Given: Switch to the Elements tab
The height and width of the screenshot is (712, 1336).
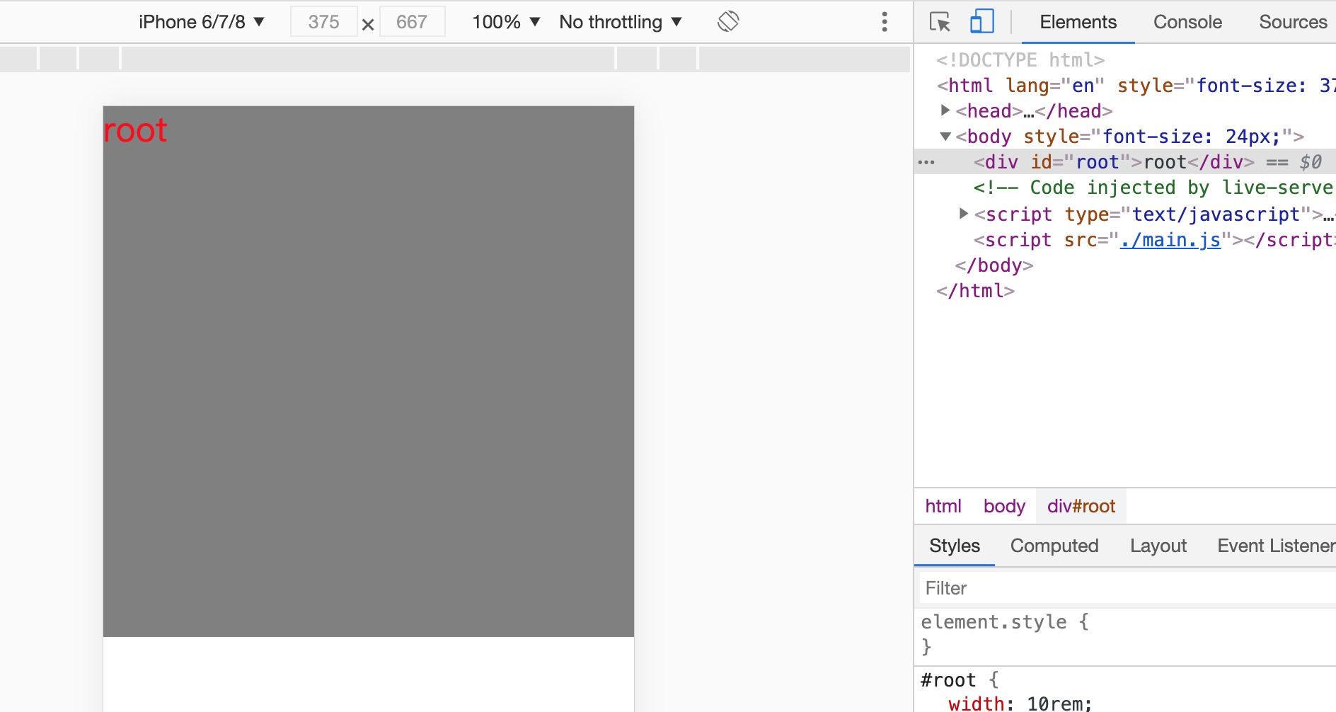Looking at the screenshot, I should click(x=1078, y=22).
